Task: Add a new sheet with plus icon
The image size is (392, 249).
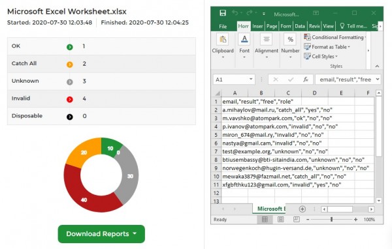Action: [302, 209]
